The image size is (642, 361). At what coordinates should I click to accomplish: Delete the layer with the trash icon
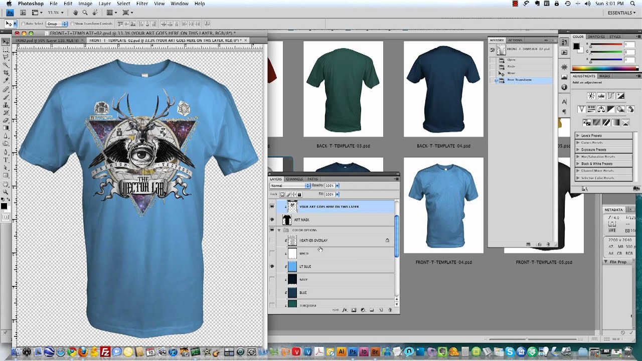point(390,310)
